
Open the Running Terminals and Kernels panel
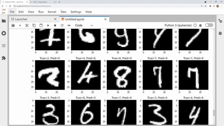(x=4, y=33)
